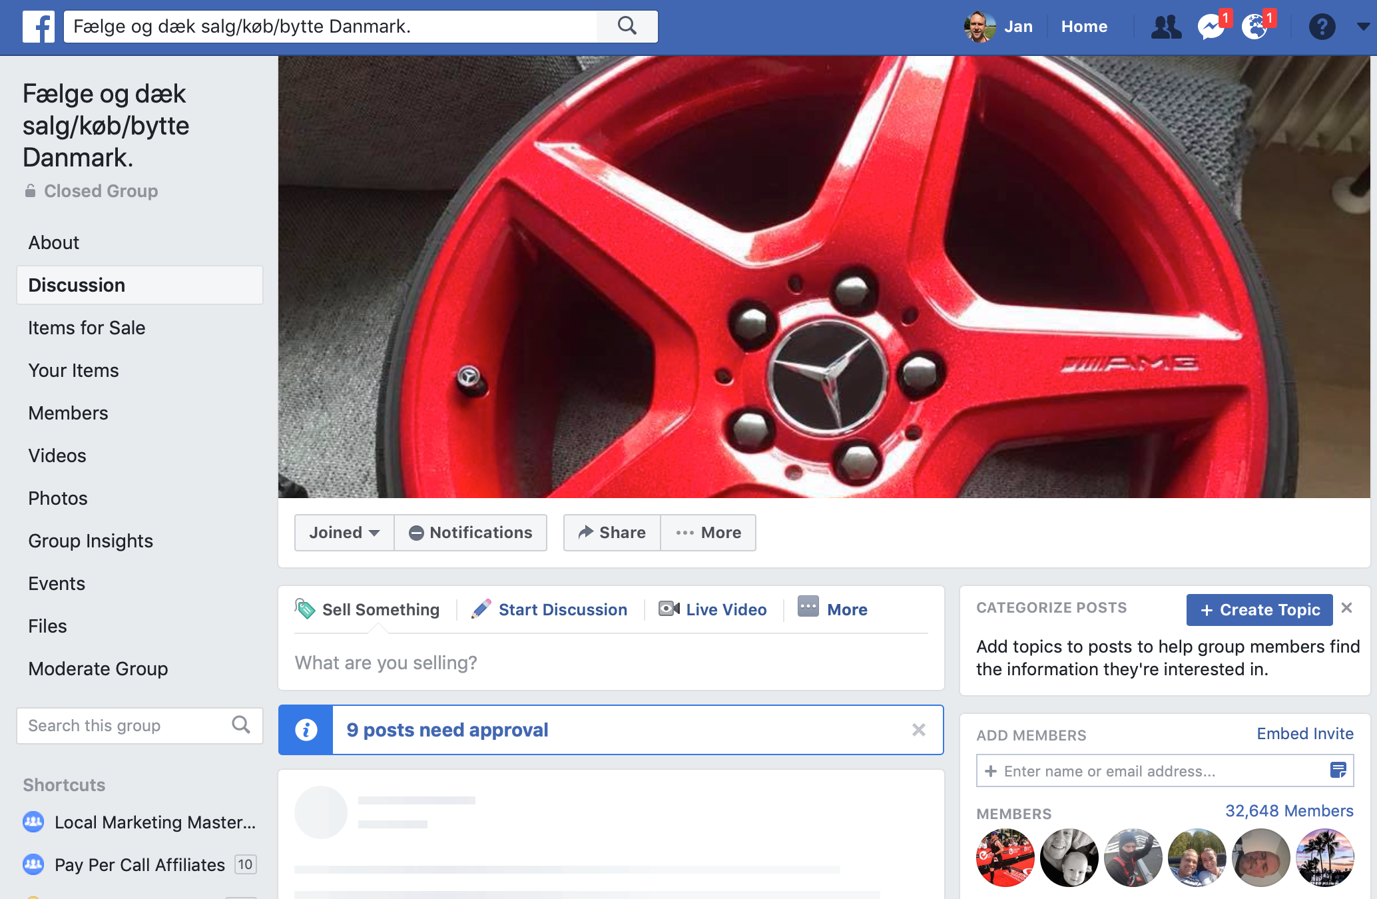1377x899 pixels.
Task: Click the Create Topic button
Action: (1259, 609)
